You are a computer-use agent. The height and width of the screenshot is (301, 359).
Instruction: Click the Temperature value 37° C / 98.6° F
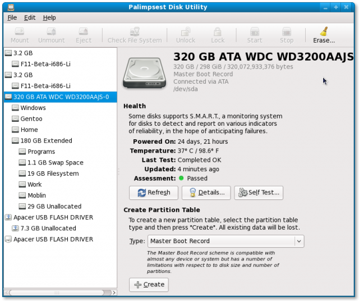[x=198, y=150]
